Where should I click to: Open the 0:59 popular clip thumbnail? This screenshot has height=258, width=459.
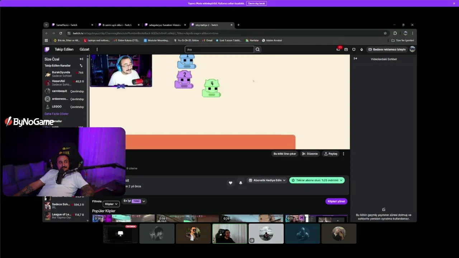(x=188, y=218)
